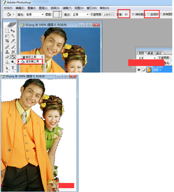The width and height of the screenshot is (174, 192).
Task: Close the blue-background 10.png window
Action: [x=96, y=25]
